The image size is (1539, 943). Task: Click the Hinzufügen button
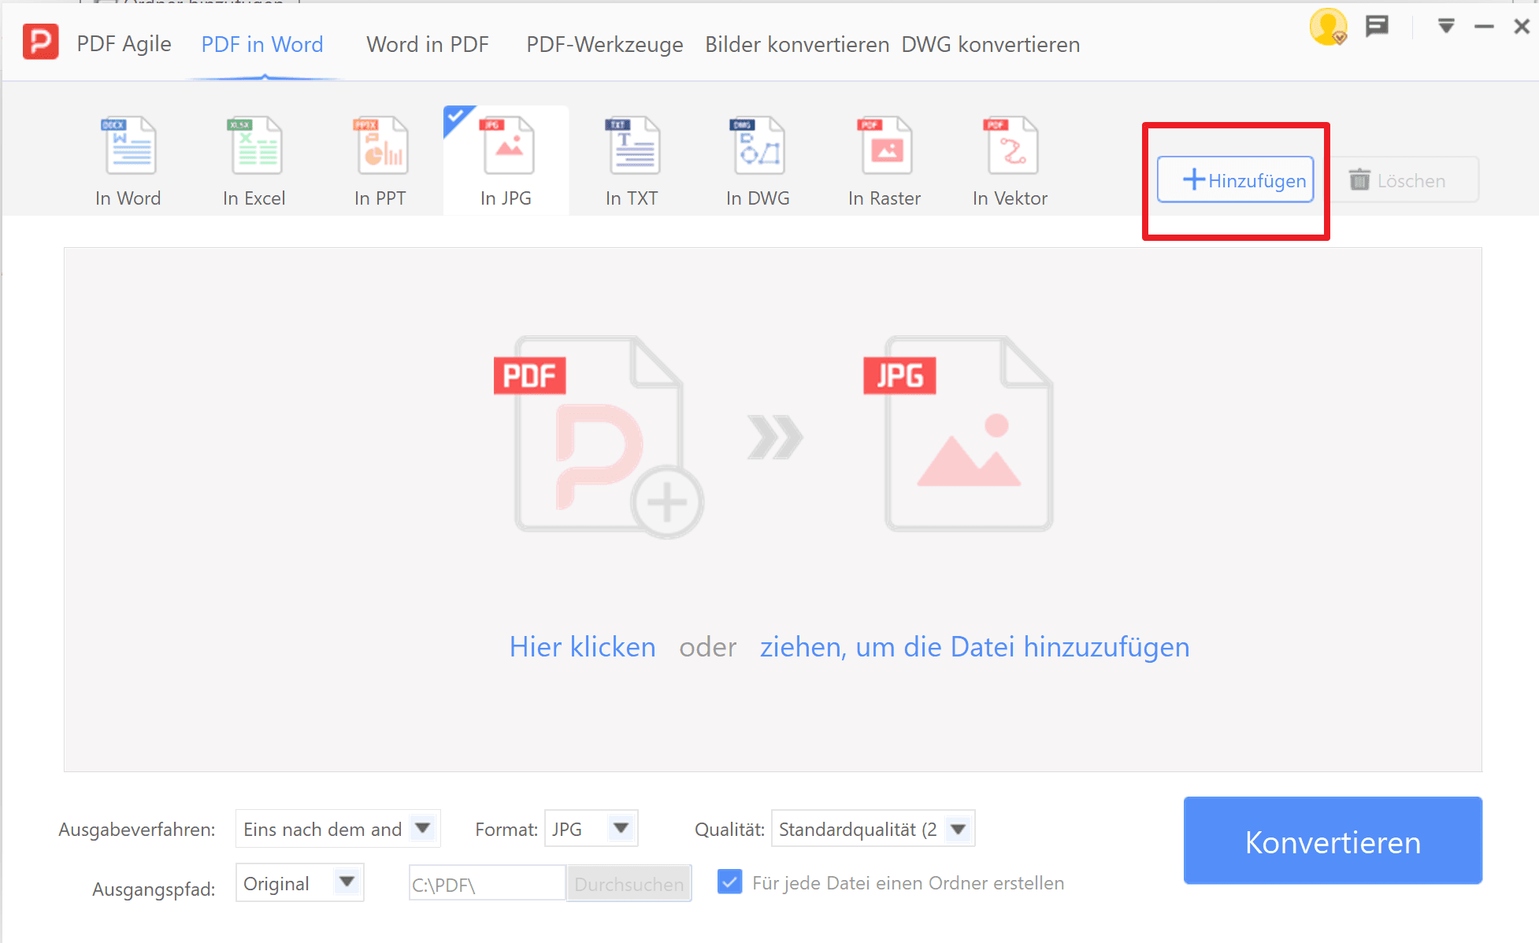click(1235, 179)
